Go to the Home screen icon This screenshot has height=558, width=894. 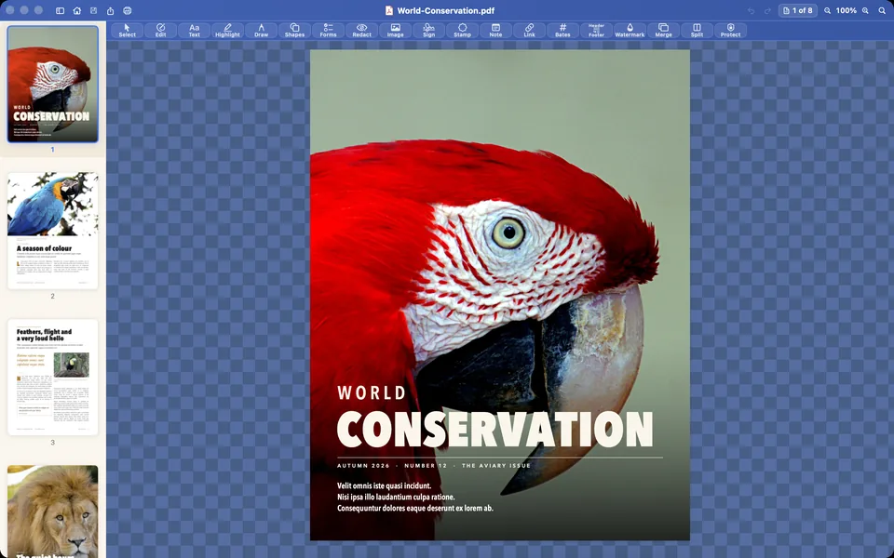[x=77, y=10]
